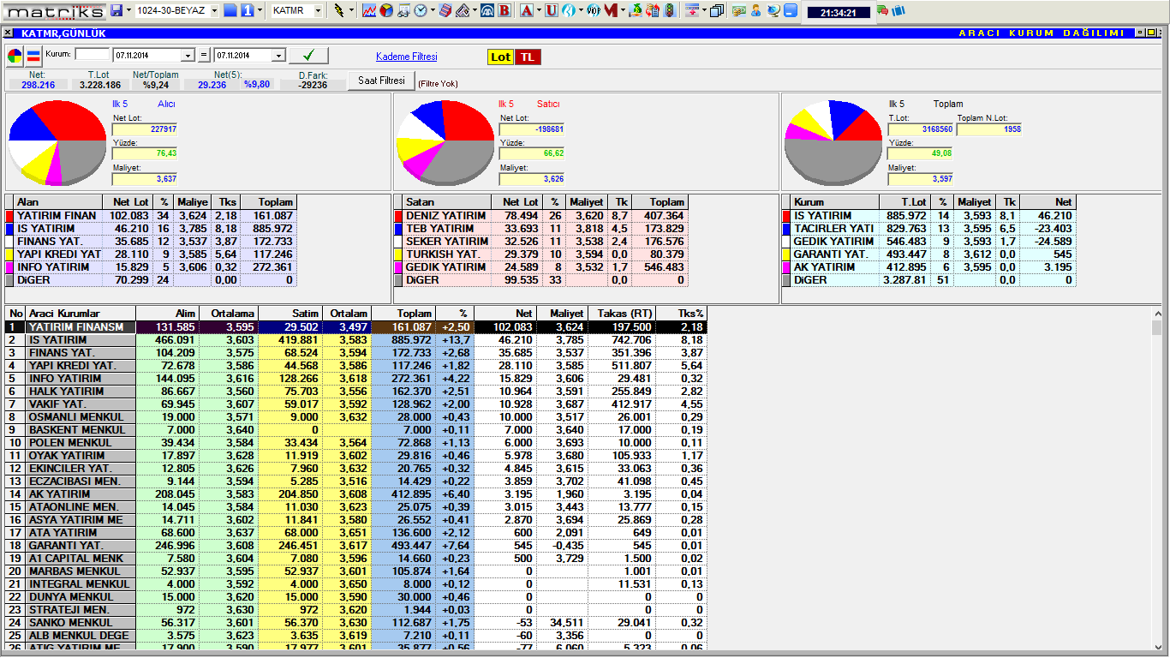Viewport: 1170px width, 658px height.
Task: Click inside the Kurum input field
Action: 93,55
